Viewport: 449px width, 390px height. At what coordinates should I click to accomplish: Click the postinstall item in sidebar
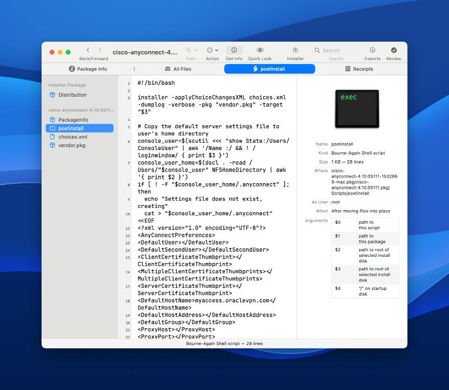pos(71,128)
